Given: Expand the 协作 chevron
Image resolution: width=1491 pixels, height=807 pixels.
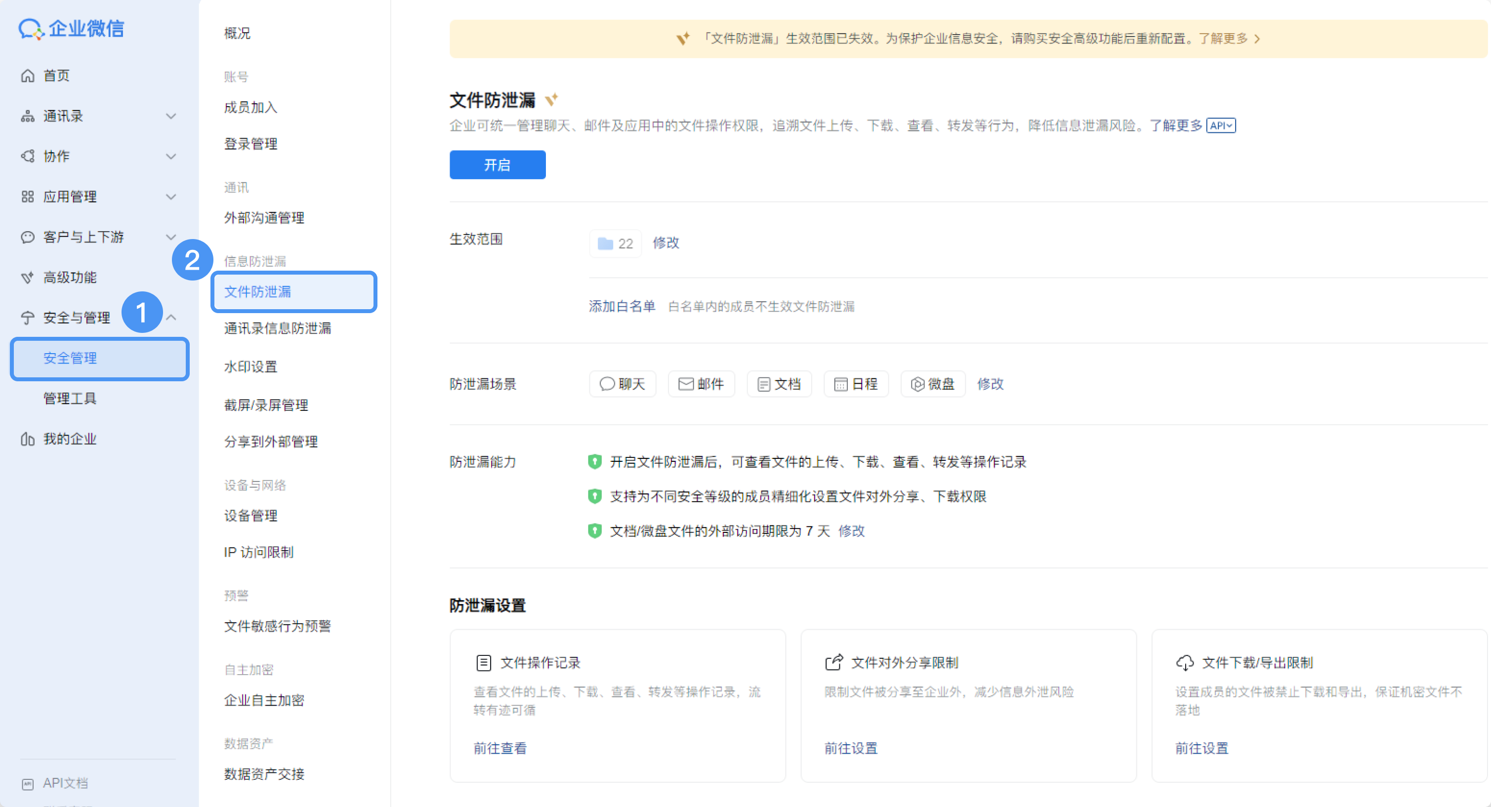Looking at the screenshot, I should point(171,156).
